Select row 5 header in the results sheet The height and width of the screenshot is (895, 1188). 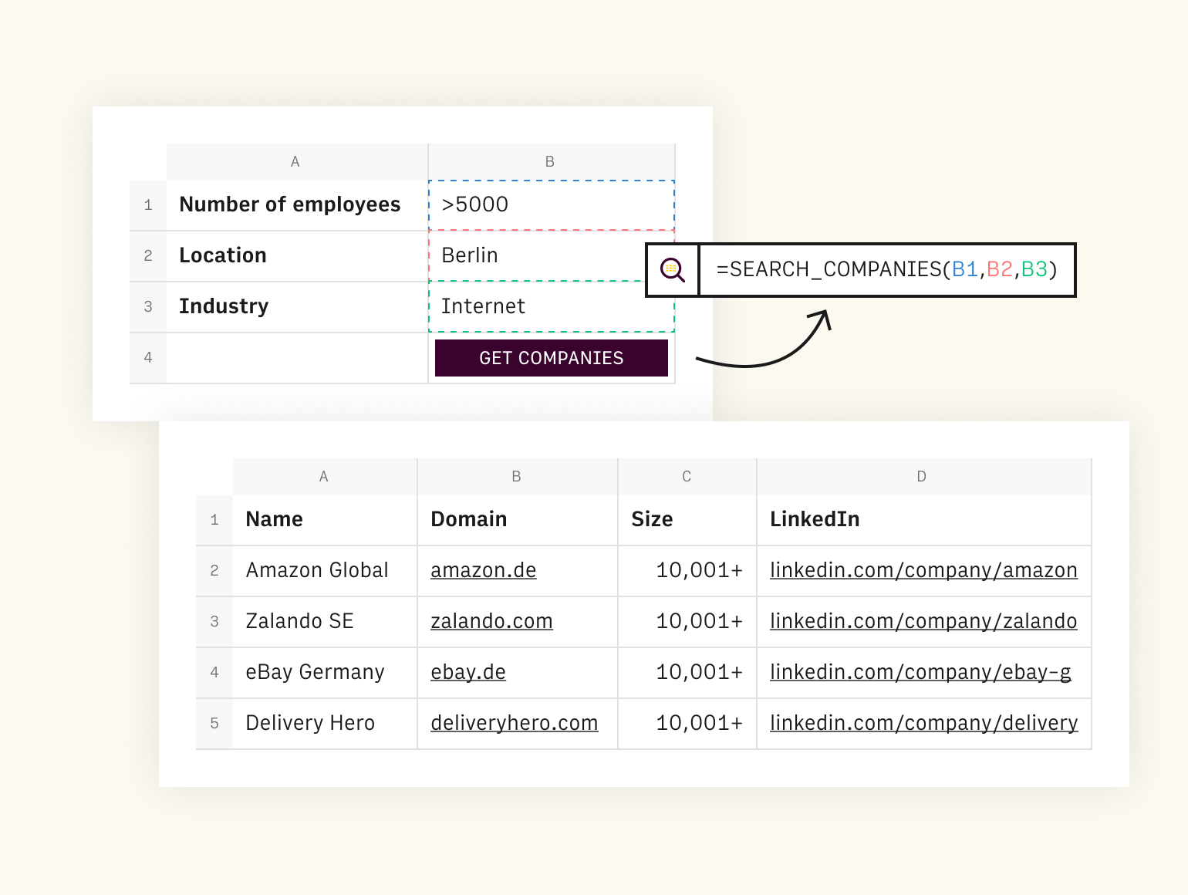[214, 724]
